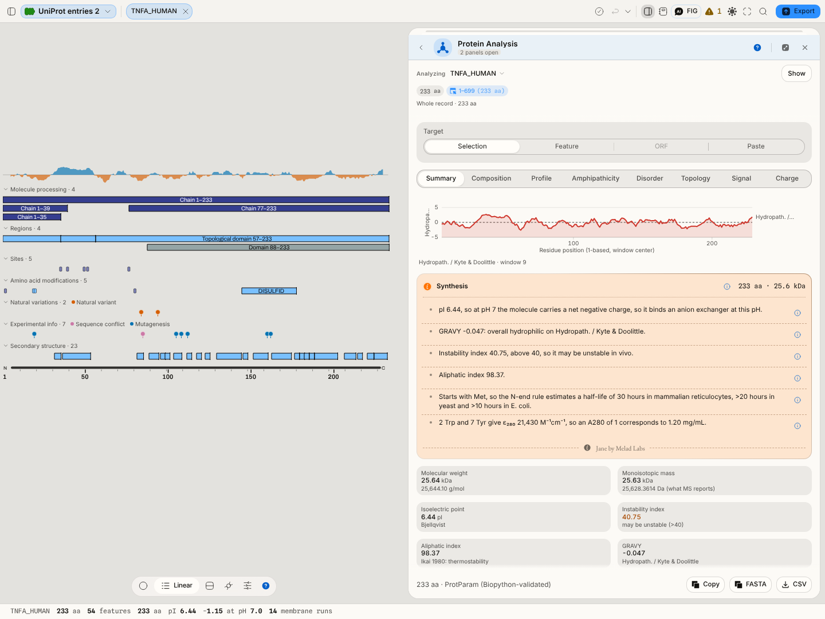Image resolution: width=825 pixels, height=619 pixels.
Task: Select the Feature target option
Action: point(567,147)
